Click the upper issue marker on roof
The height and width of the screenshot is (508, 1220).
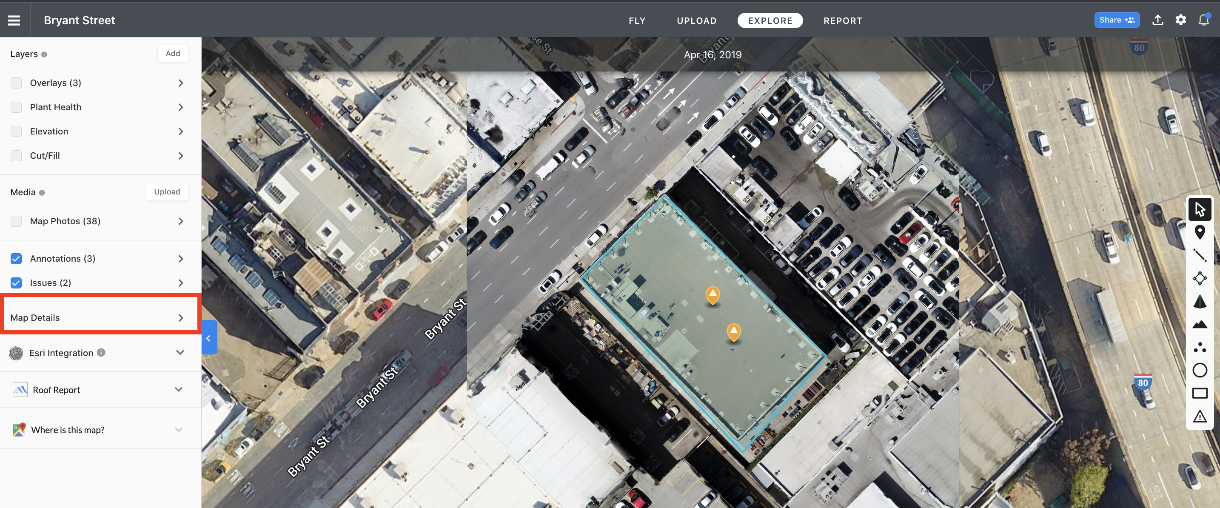tap(712, 295)
